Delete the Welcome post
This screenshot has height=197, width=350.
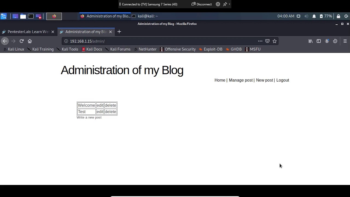coord(110,105)
